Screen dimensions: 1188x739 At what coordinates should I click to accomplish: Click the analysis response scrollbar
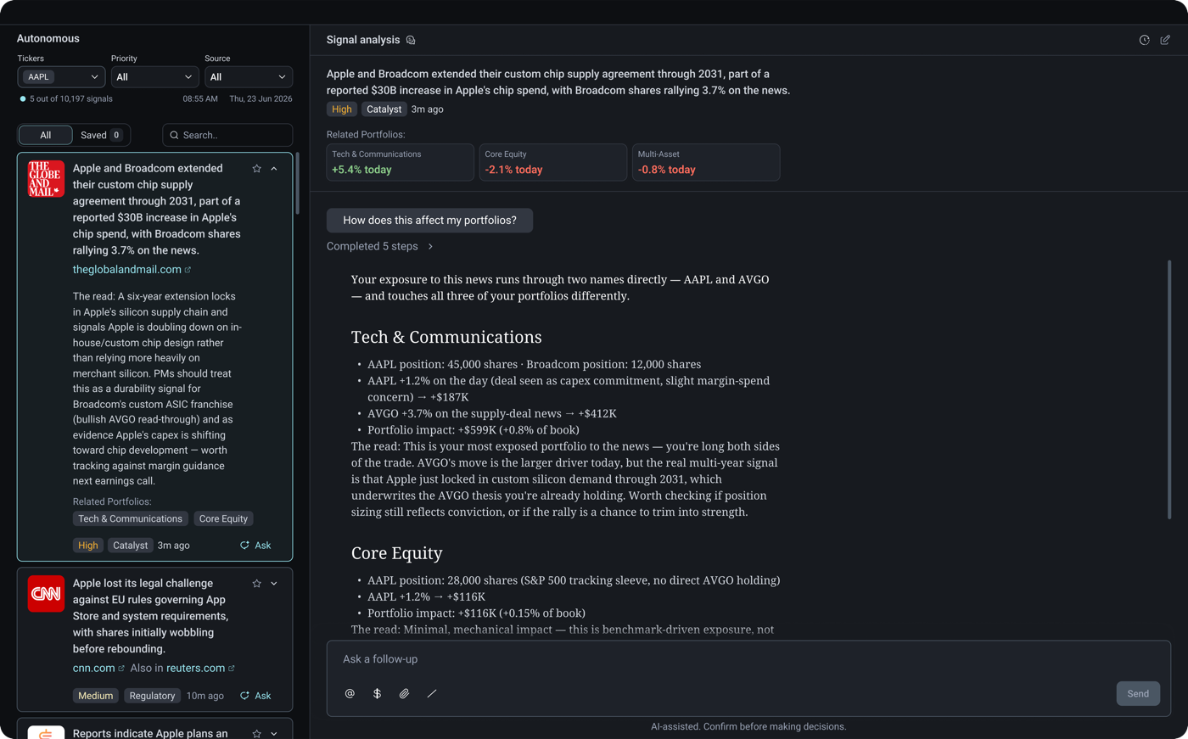tap(1169, 389)
